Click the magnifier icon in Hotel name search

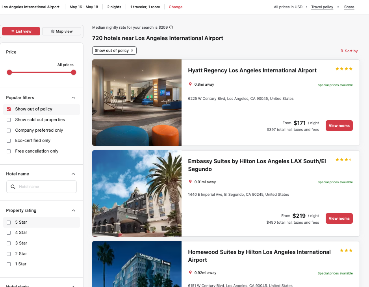pos(13,186)
